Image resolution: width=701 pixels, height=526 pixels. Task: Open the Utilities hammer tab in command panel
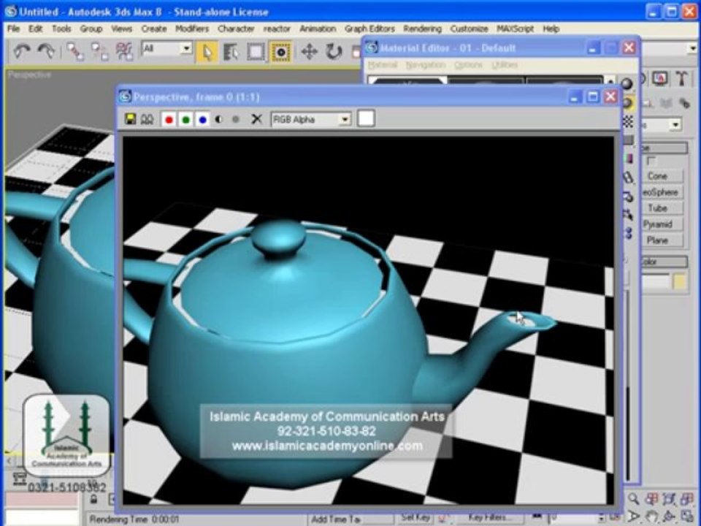[x=681, y=79]
